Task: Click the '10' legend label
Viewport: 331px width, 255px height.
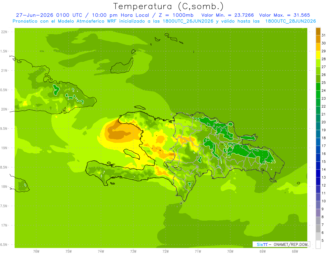Action: click(x=324, y=201)
